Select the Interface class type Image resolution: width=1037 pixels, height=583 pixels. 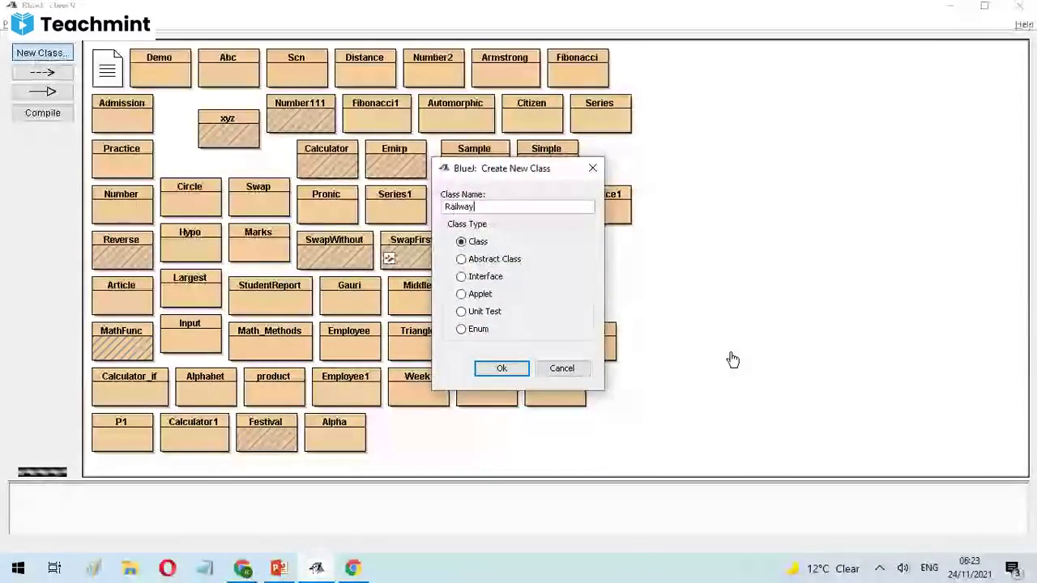461,277
